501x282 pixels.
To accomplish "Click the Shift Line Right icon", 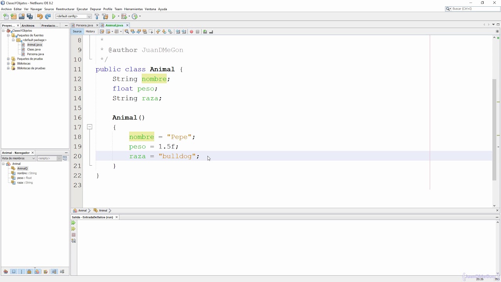I will tap(184, 32).
